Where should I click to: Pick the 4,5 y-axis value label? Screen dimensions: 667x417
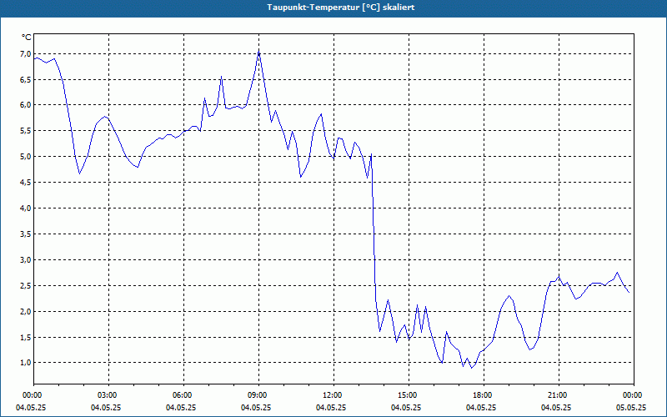[25, 182]
